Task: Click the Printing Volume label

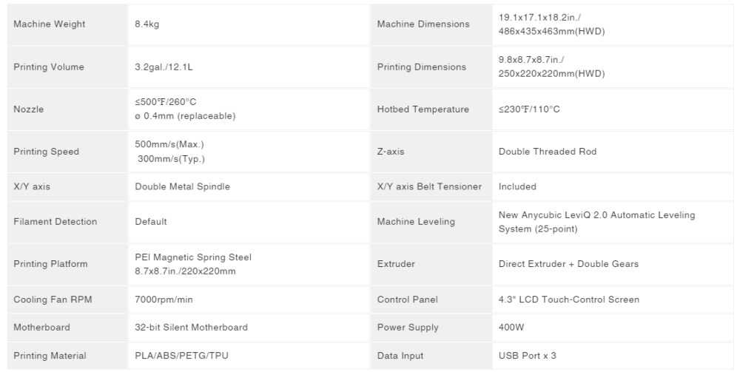Action: (49, 67)
